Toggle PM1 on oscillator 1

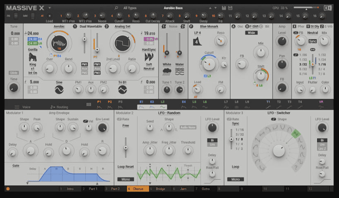click(x=84, y=64)
